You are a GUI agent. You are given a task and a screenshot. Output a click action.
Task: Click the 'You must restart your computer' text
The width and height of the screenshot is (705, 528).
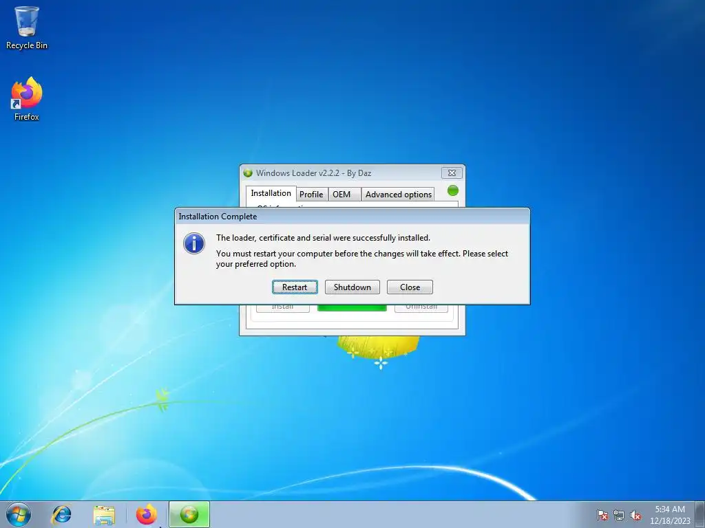pyautogui.click(x=362, y=258)
